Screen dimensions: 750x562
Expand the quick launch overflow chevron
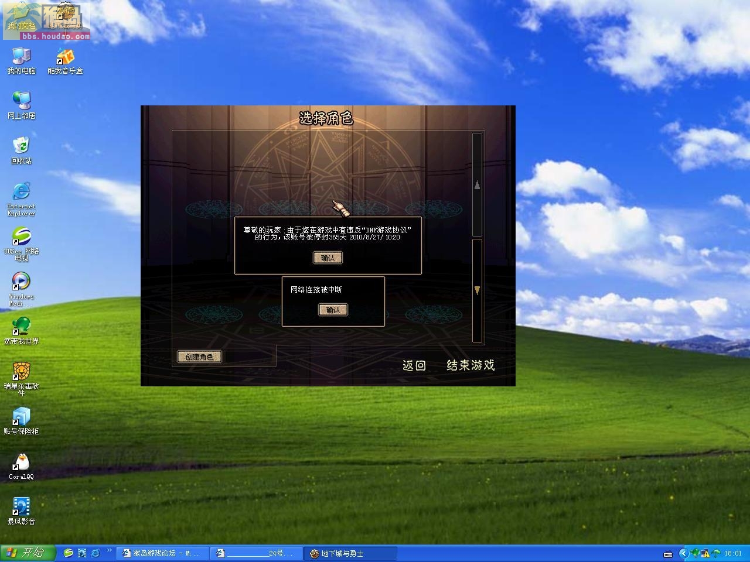109,550
